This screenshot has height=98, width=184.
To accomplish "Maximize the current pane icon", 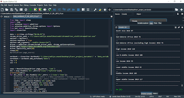I will tap(83, 10).
